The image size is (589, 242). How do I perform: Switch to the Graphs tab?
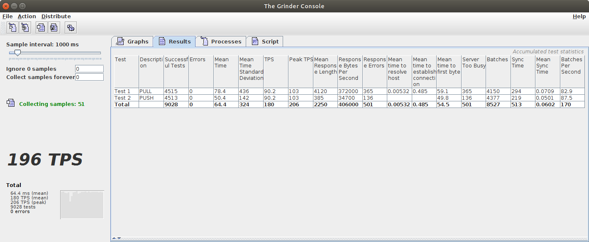click(132, 41)
